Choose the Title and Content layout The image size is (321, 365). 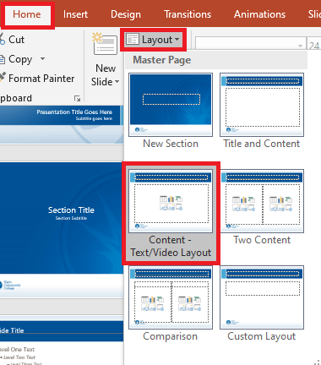pyautogui.click(x=262, y=112)
